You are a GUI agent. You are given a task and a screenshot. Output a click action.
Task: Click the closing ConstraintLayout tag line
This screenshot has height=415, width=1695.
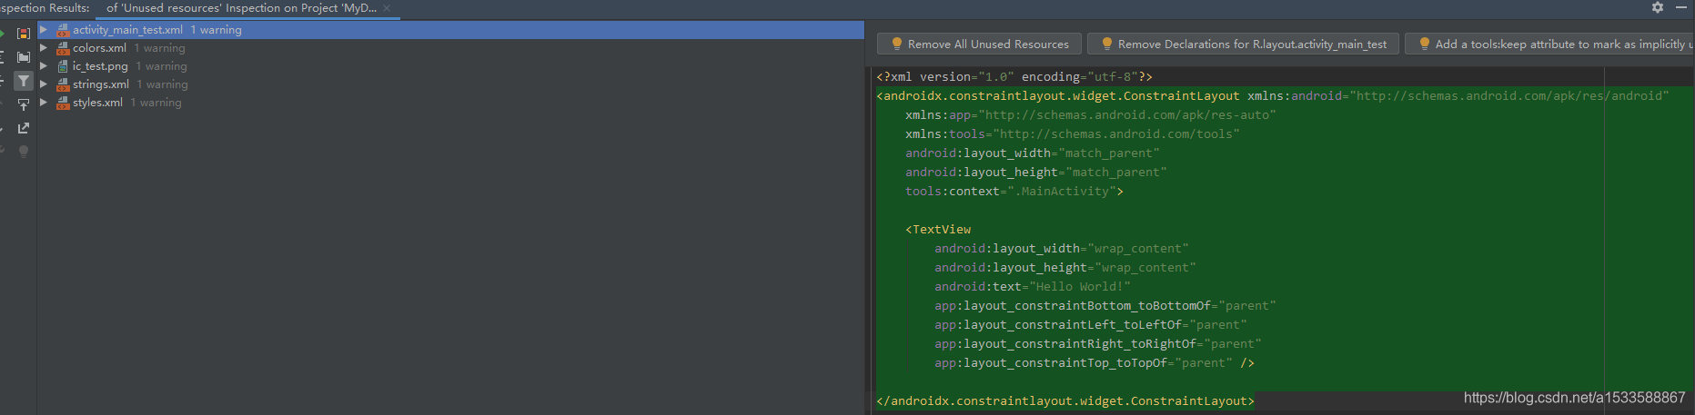click(x=1065, y=401)
